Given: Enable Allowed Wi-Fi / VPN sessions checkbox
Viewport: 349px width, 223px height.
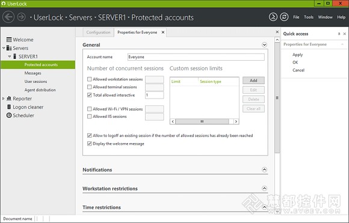Looking at the screenshot, I should 90,109.
